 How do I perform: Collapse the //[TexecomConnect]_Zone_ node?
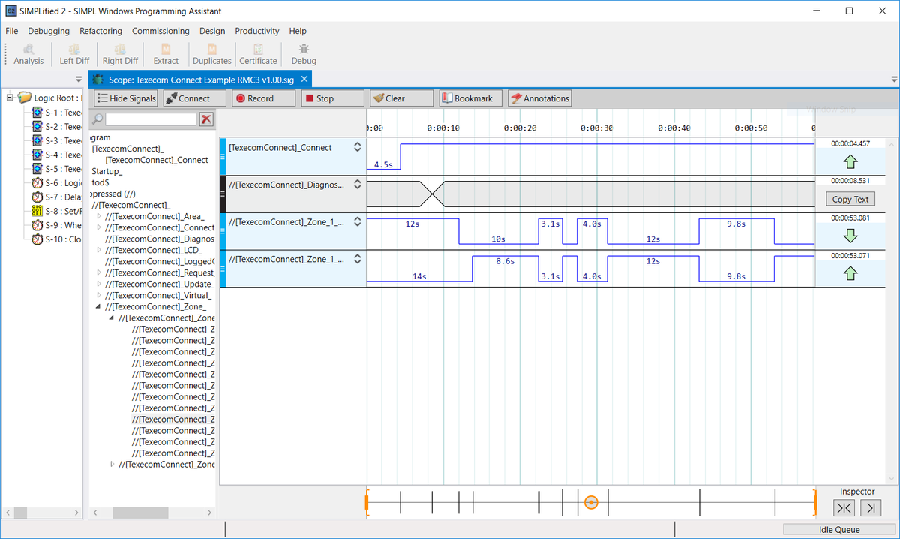99,307
